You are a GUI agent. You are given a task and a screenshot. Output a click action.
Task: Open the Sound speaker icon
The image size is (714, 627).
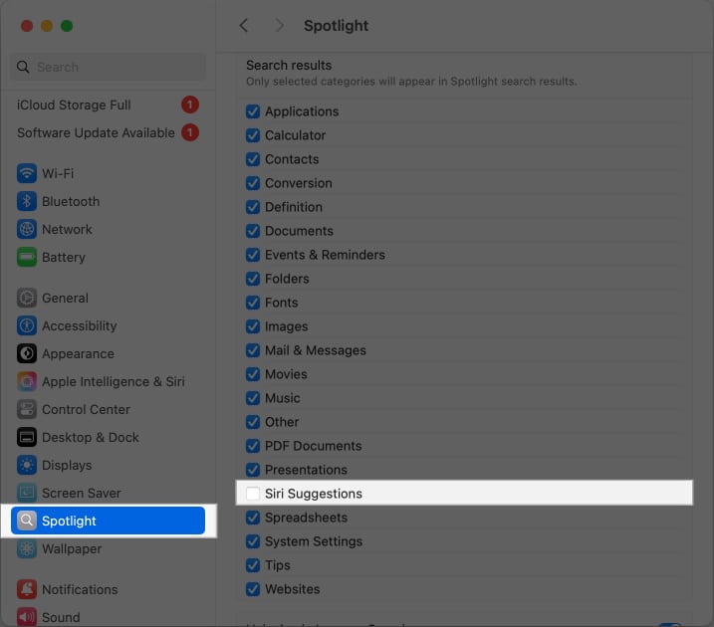pos(27,617)
